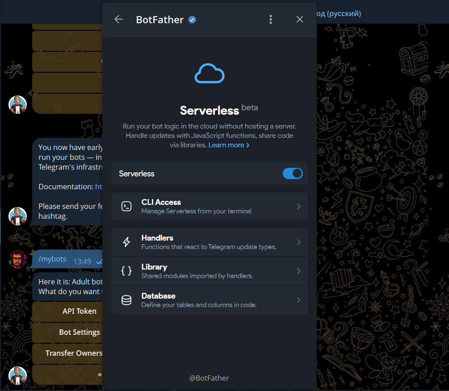This screenshot has height=391, width=449.
Task: Click BotFather avatar beside the bottom chat buttons
Action: tap(17, 375)
